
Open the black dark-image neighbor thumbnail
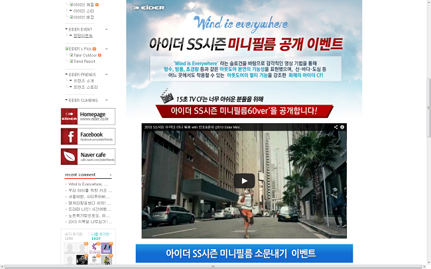(82, 260)
